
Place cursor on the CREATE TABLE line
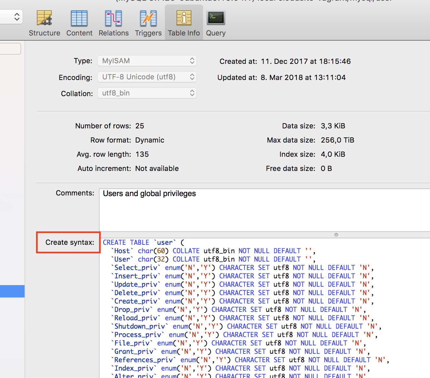click(x=142, y=242)
